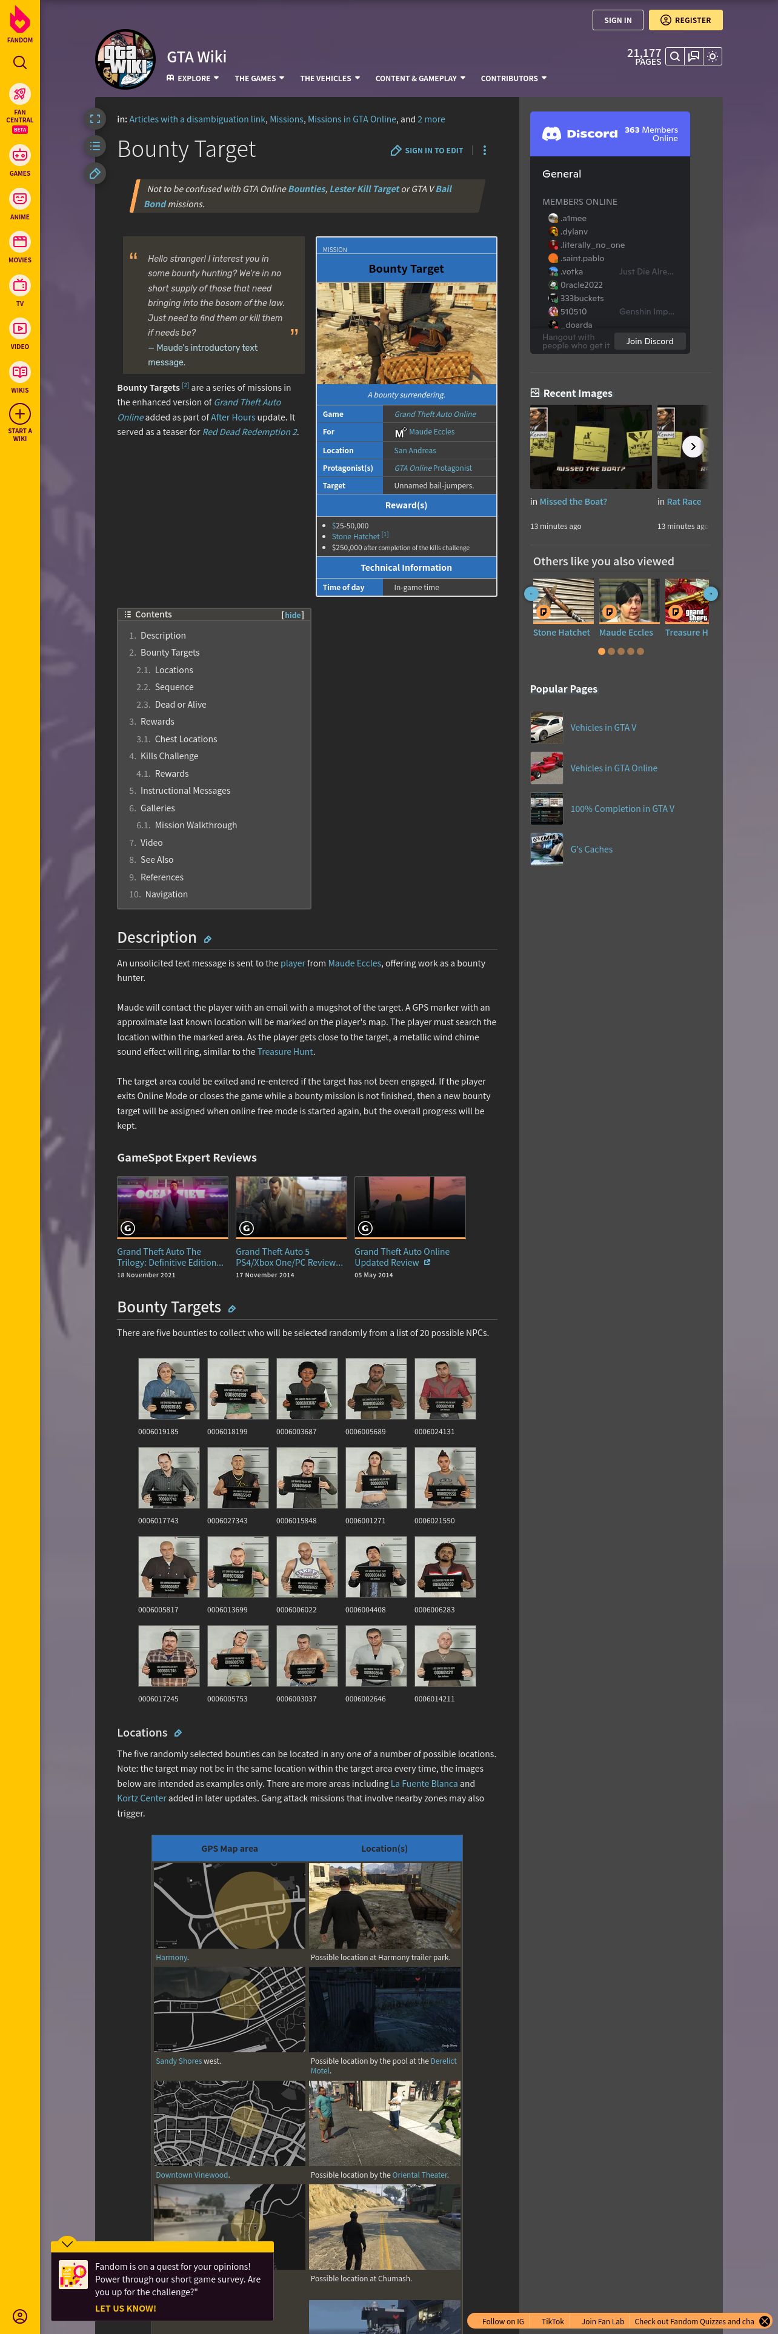Viewport: 778px width, 2334px height.
Task: Open Treasure Hunt link
Action: click(284, 1052)
